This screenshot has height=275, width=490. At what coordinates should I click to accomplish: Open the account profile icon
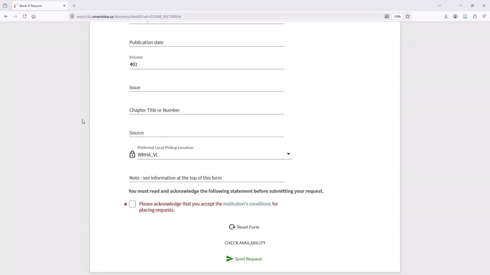click(x=455, y=16)
